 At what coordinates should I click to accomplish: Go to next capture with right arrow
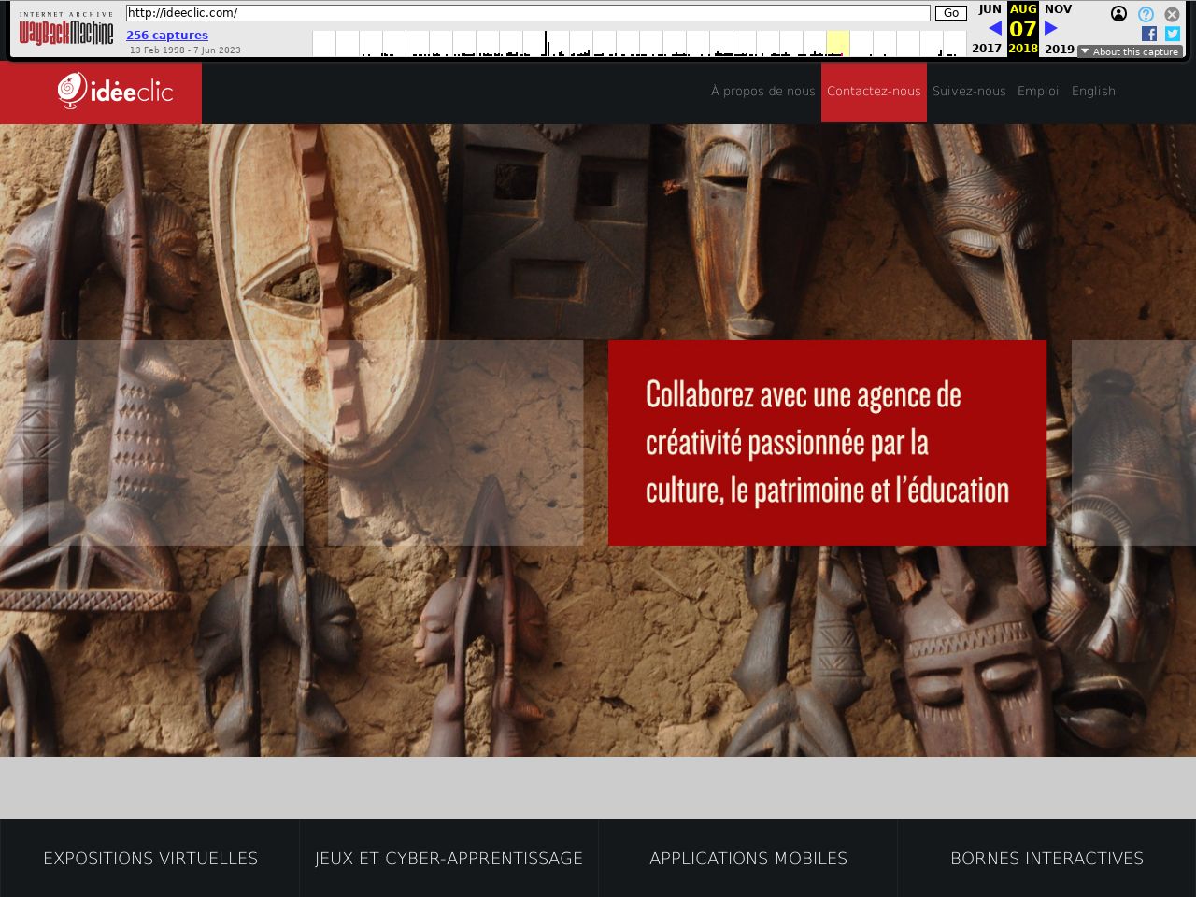1051,28
